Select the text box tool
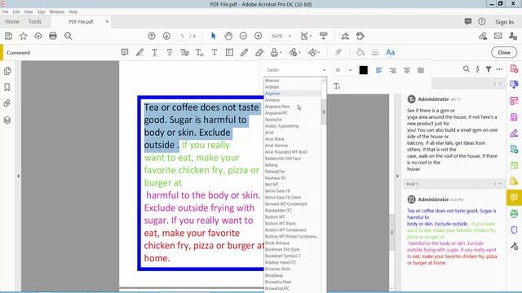 tap(229, 52)
